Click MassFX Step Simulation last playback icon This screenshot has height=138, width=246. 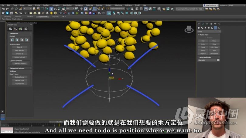pos(26,40)
